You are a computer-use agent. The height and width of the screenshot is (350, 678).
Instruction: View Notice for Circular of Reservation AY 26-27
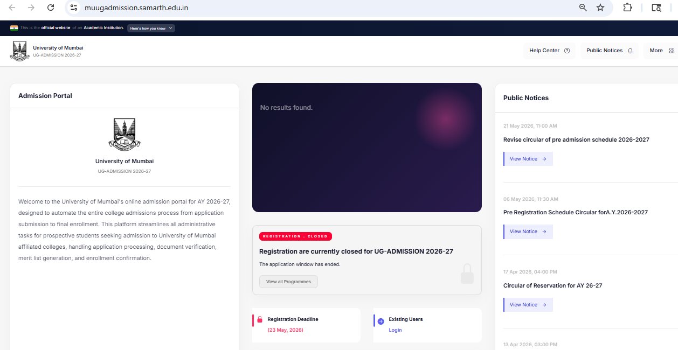[x=528, y=305]
